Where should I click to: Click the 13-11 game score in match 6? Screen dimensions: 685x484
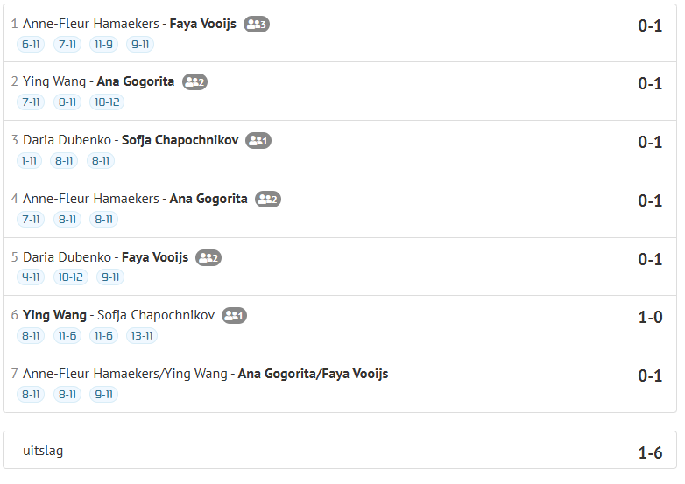click(x=141, y=336)
